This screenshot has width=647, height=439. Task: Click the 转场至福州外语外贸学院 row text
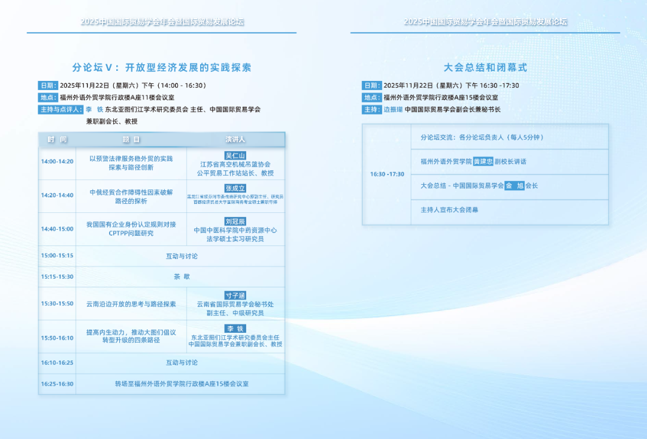pyautogui.click(x=182, y=384)
